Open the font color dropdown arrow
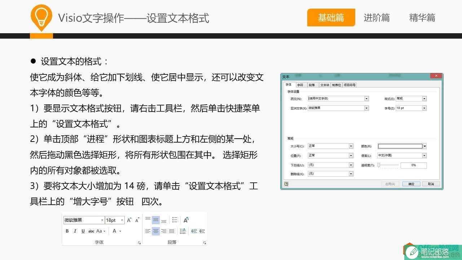 pyautogui.click(x=120, y=231)
